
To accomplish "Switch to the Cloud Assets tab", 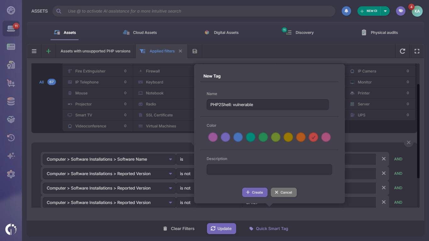I will [140, 32].
